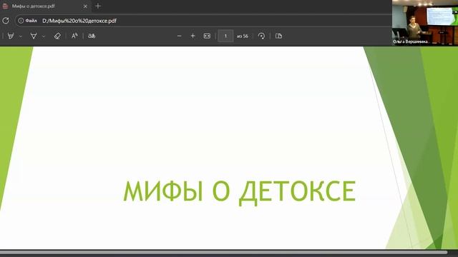Screen dimensions: 458x257
Task: Select the eraser tool
Action: point(57,36)
